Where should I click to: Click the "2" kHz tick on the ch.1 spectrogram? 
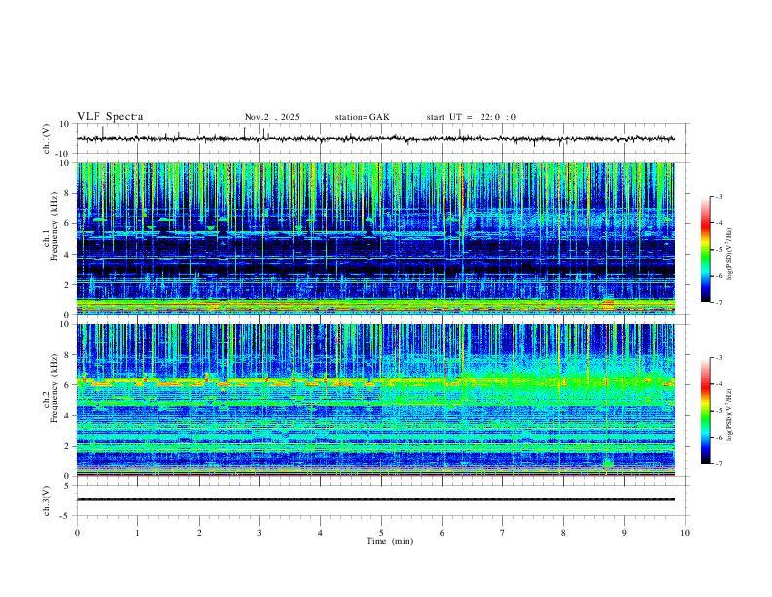[67, 285]
